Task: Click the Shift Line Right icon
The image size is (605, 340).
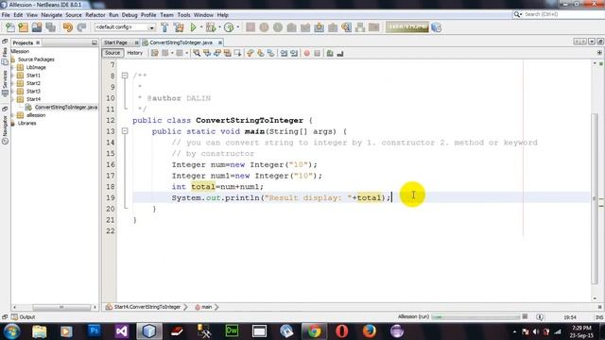Action: coord(294,53)
